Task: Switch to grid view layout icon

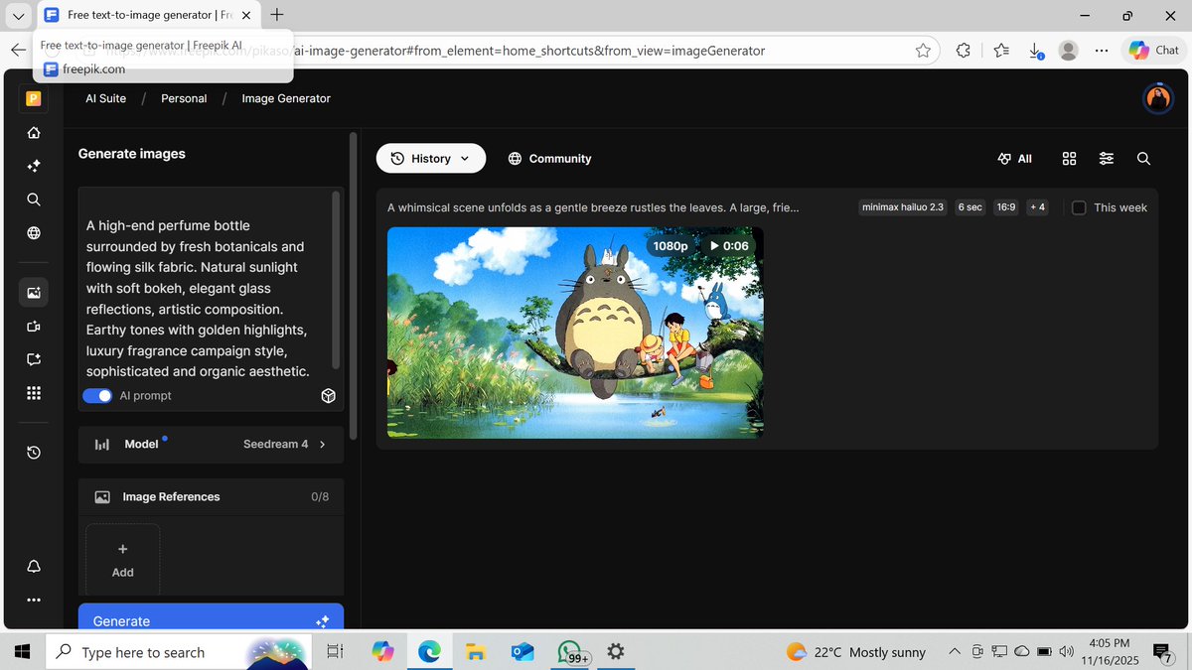Action: pyautogui.click(x=1069, y=159)
